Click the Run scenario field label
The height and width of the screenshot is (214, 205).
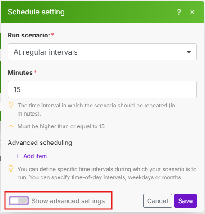(29, 35)
